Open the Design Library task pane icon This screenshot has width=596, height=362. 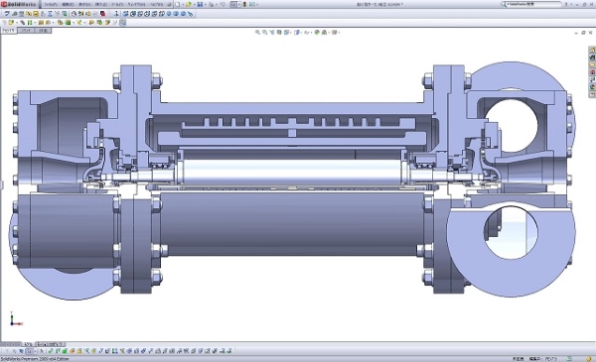(x=592, y=58)
